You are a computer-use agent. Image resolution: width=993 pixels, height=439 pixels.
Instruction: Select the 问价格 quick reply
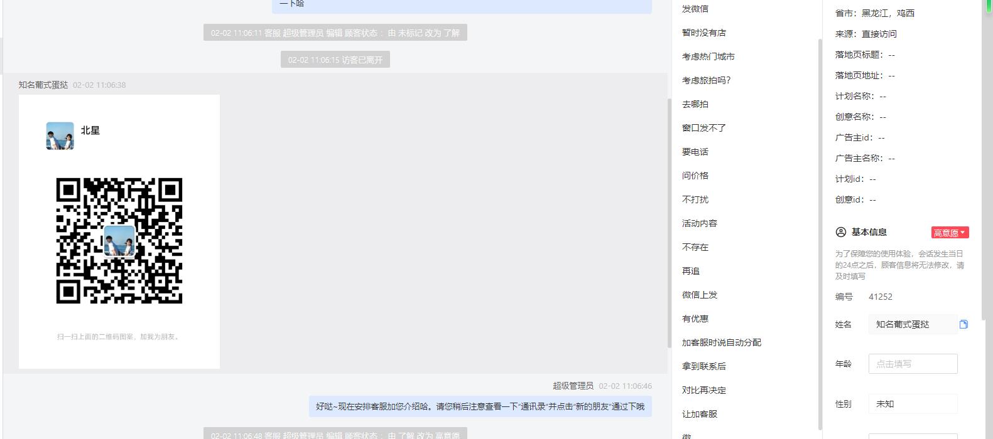click(695, 176)
